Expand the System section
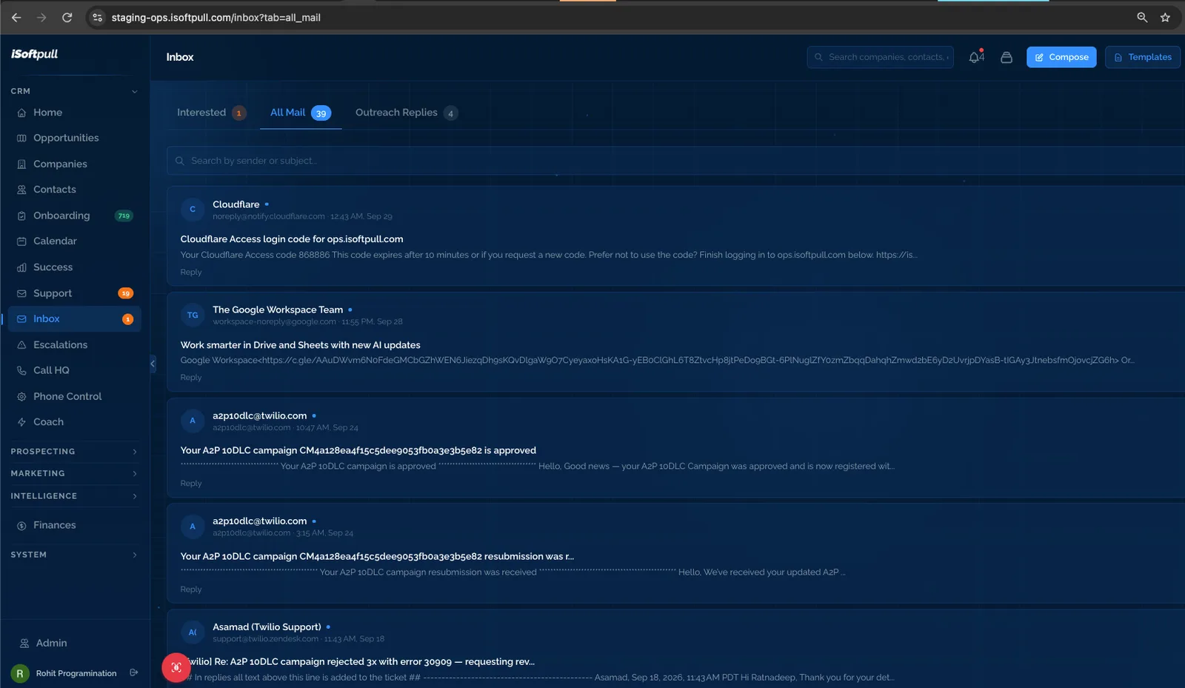The image size is (1185, 688). pos(74,555)
